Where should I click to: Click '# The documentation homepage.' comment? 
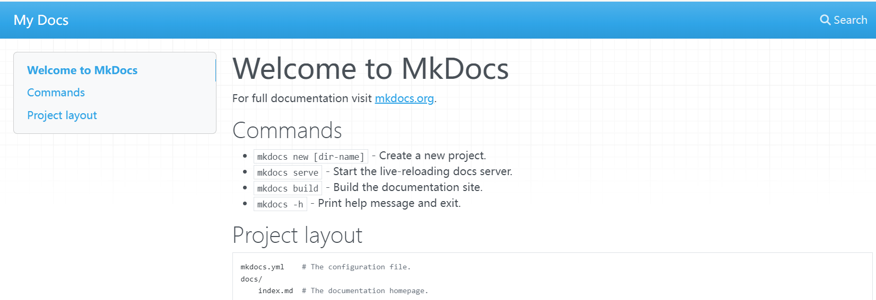click(365, 290)
